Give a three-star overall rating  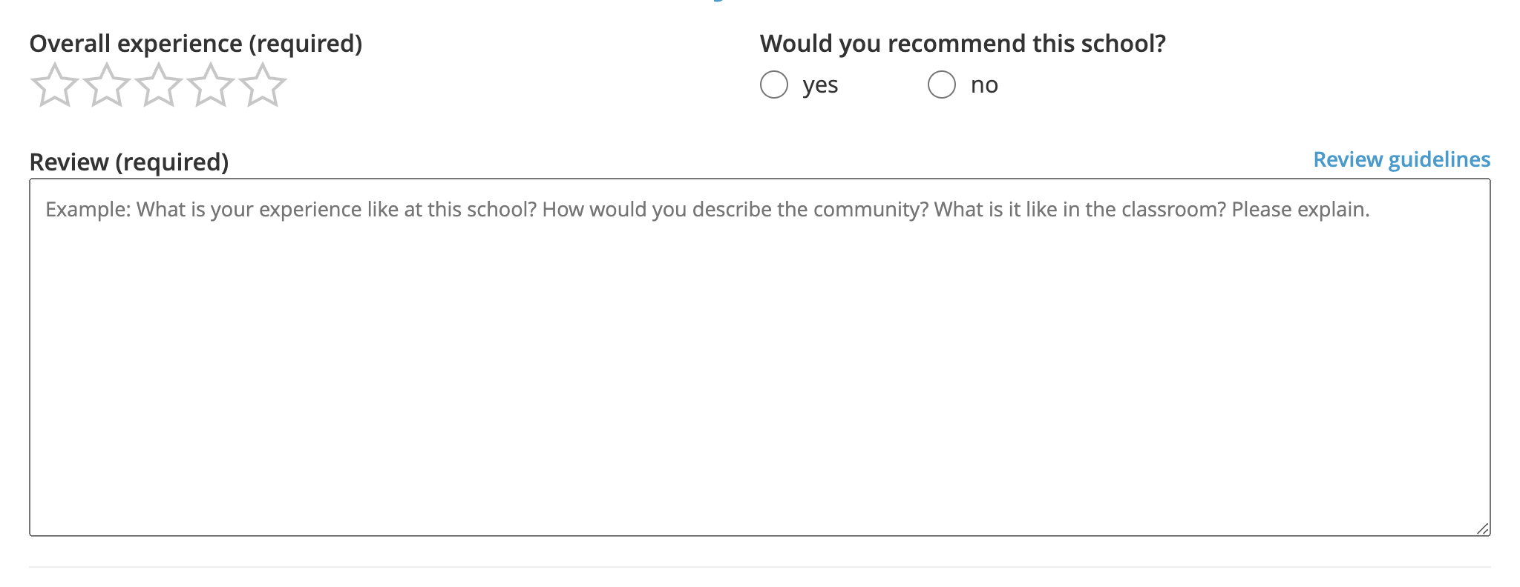[x=159, y=85]
